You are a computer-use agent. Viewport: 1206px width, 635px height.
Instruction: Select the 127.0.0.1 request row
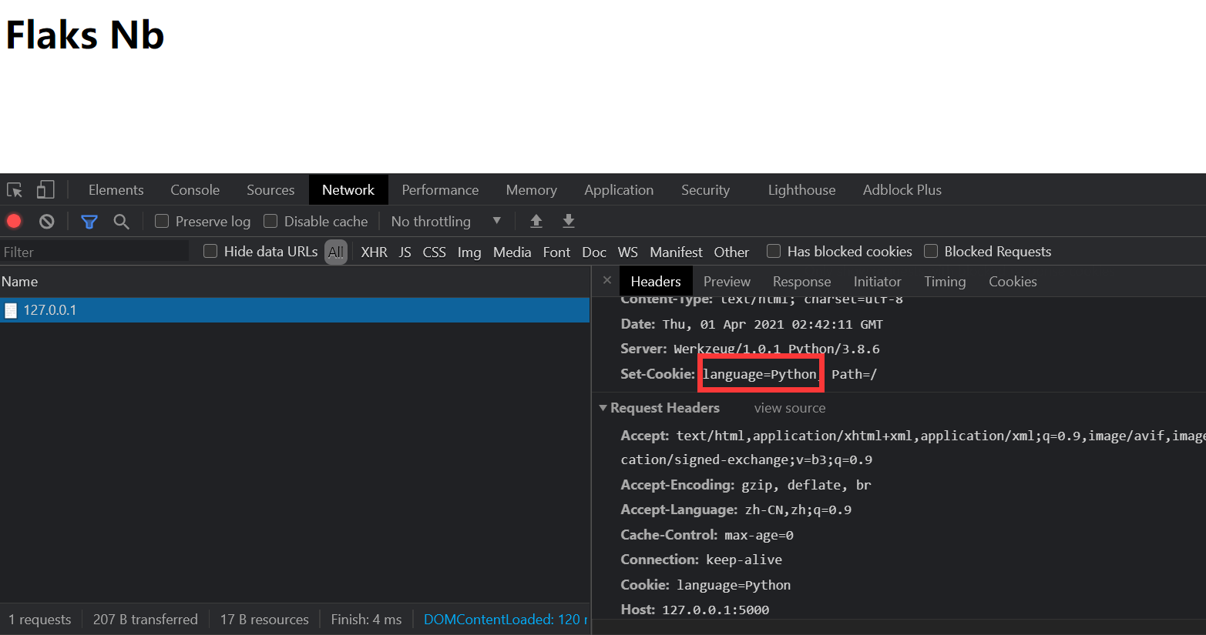(x=294, y=310)
